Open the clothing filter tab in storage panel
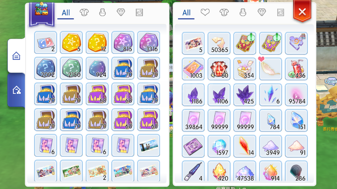The image size is (337, 189). click(x=84, y=13)
